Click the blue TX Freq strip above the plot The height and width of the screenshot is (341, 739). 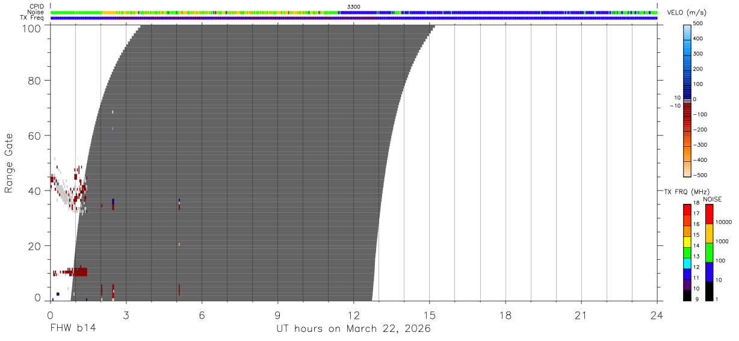click(353, 18)
